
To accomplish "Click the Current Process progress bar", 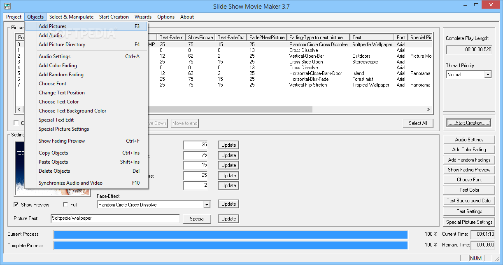I will click(x=231, y=234).
